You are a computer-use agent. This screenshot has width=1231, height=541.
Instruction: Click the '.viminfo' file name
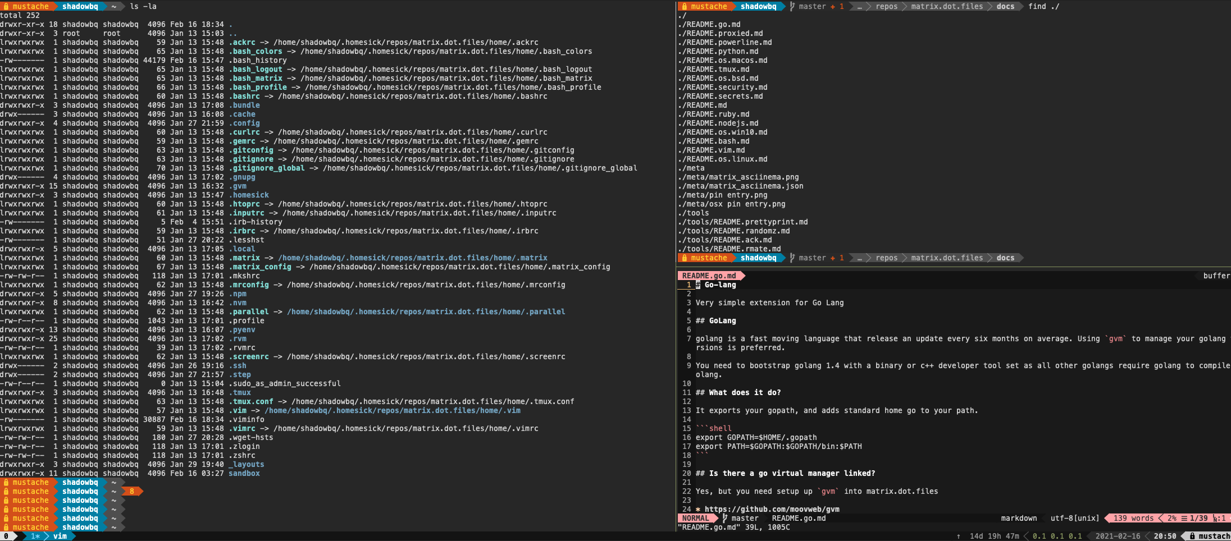point(247,420)
